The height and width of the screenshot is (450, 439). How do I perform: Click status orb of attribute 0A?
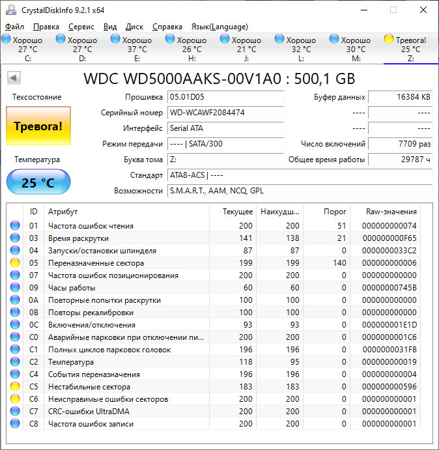click(x=15, y=300)
